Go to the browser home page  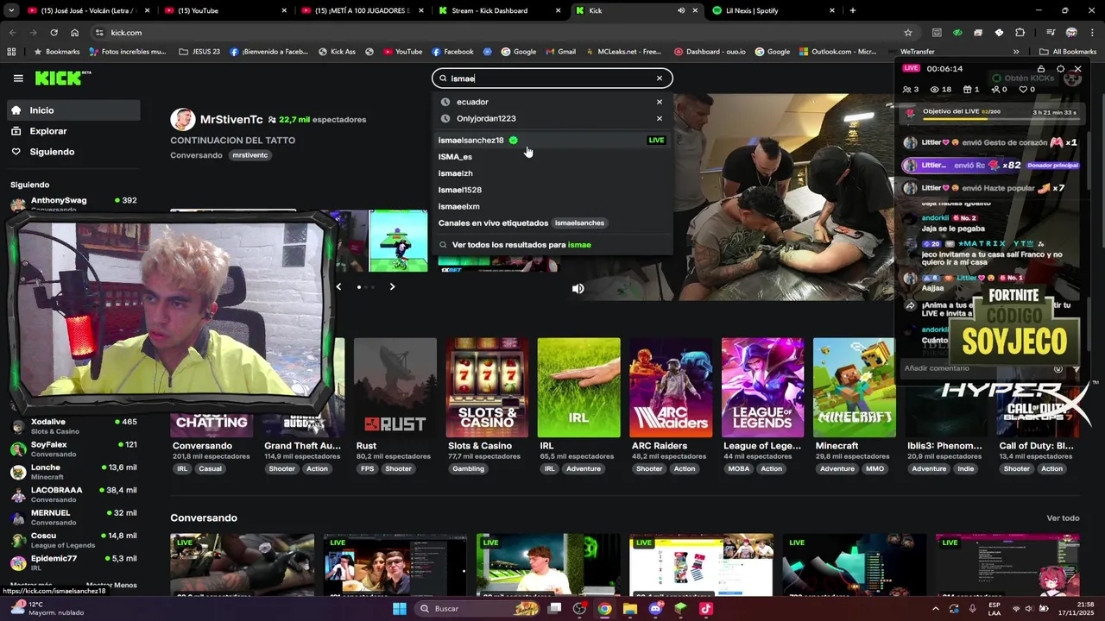(74, 33)
